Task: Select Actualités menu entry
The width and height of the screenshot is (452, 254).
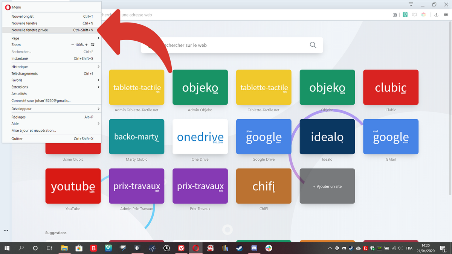Action: coord(52,94)
